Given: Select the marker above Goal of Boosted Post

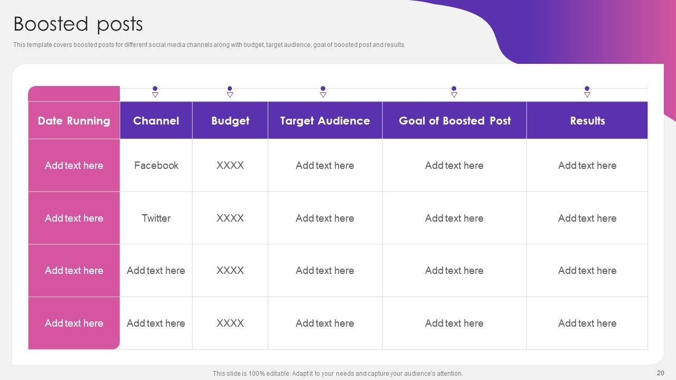Looking at the screenshot, I should (x=454, y=91).
